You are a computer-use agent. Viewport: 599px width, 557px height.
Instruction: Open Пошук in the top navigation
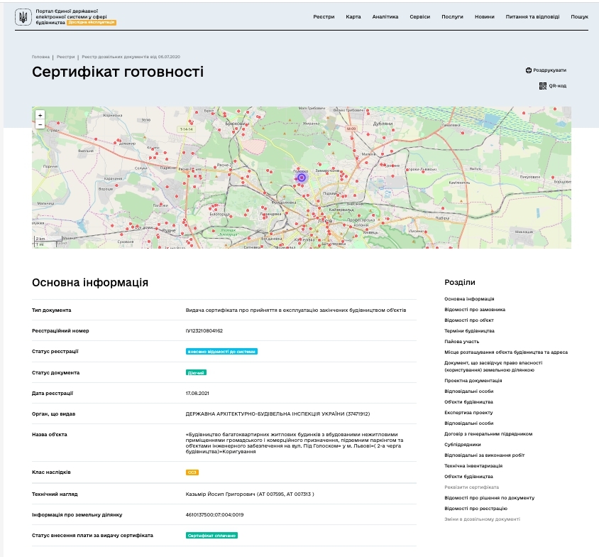click(x=580, y=17)
